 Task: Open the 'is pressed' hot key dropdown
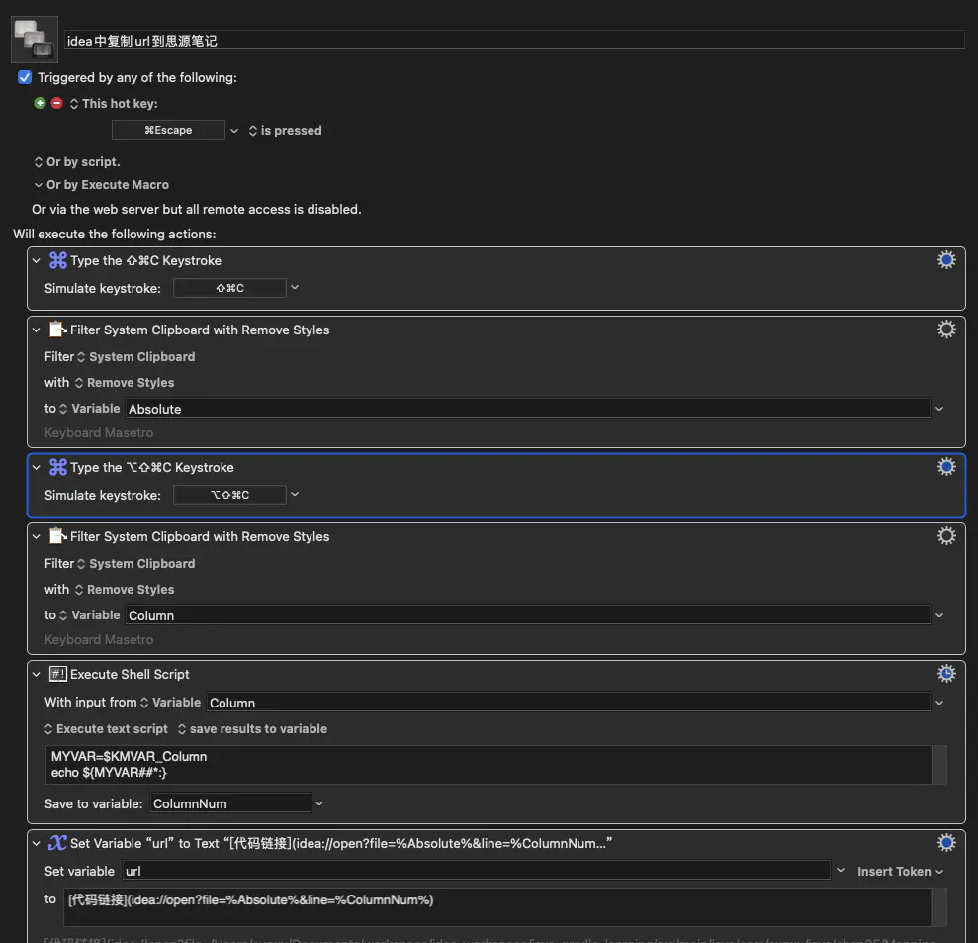pyautogui.click(x=285, y=131)
